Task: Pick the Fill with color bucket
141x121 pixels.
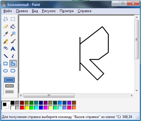Action: point(13,27)
